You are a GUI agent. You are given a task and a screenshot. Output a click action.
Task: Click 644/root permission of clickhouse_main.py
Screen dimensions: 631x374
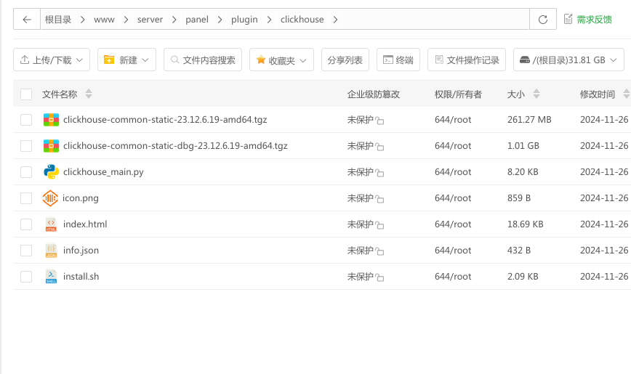point(453,172)
